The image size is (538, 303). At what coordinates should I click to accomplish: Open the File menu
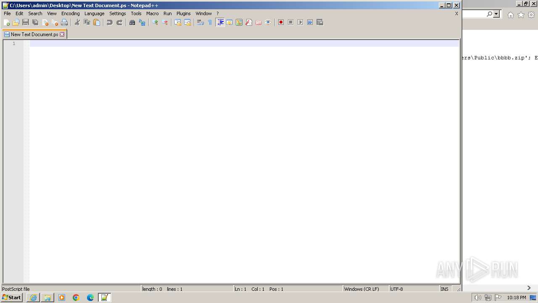7,13
